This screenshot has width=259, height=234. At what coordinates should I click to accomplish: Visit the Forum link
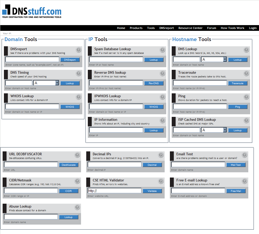click(x=212, y=28)
